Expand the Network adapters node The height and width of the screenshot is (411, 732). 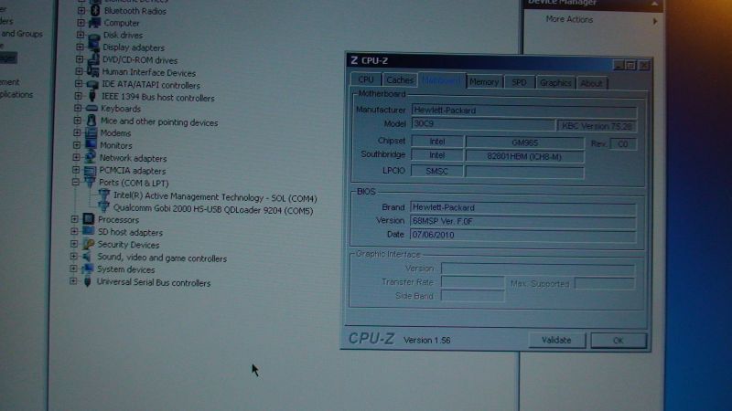(x=76, y=157)
